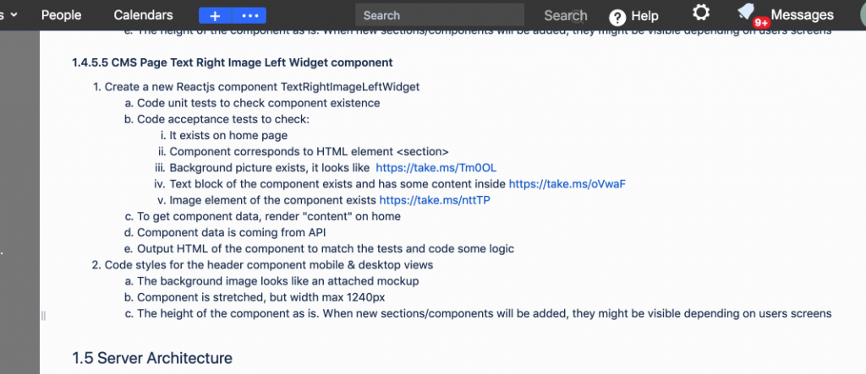
Task: Open the People menu item
Action: click(x=61, y=15)
